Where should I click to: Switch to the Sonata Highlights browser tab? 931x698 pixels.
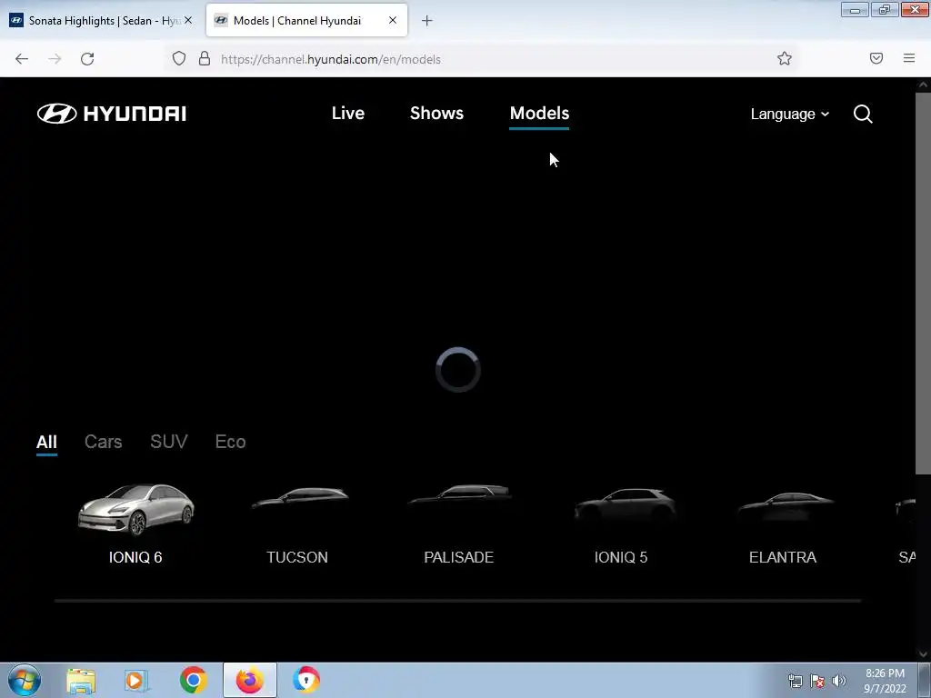[x=101, y=21]
